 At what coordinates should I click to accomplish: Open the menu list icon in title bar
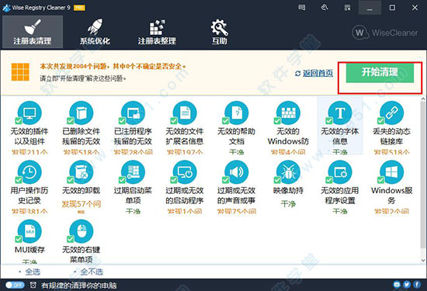pyautogui.click(x=347, y=7)
